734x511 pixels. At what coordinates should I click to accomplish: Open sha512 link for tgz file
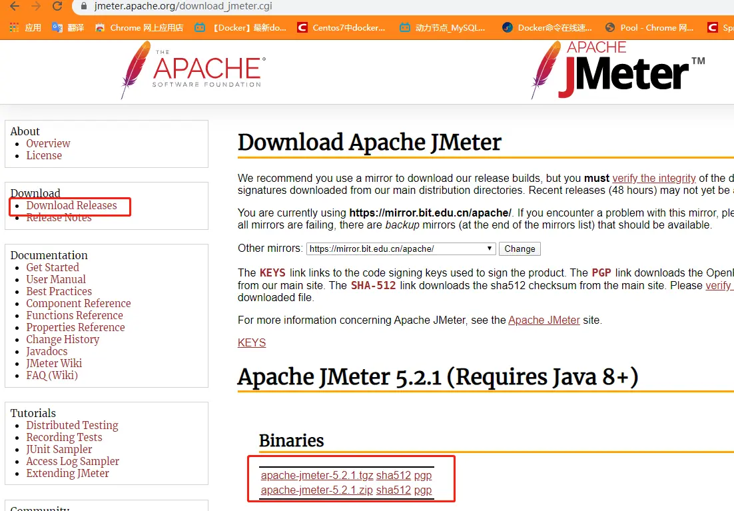click(x=394, y=476)
